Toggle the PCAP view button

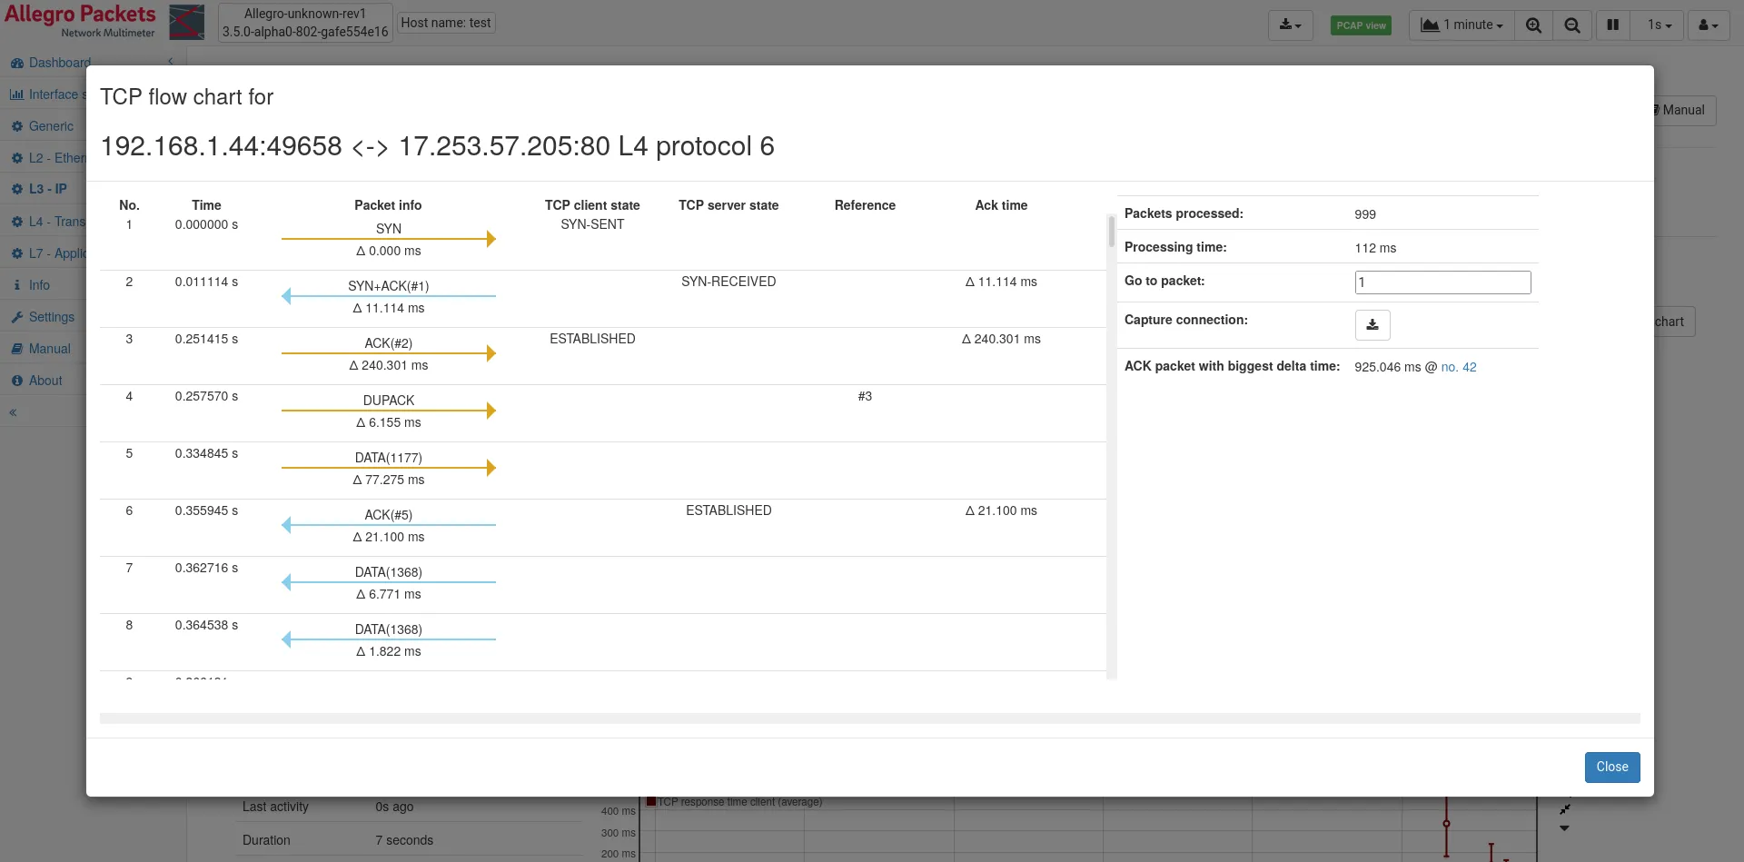tap(1361, 25)
